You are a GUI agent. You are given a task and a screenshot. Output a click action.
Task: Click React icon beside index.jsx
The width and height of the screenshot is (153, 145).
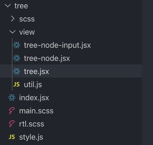coord(12,98)
